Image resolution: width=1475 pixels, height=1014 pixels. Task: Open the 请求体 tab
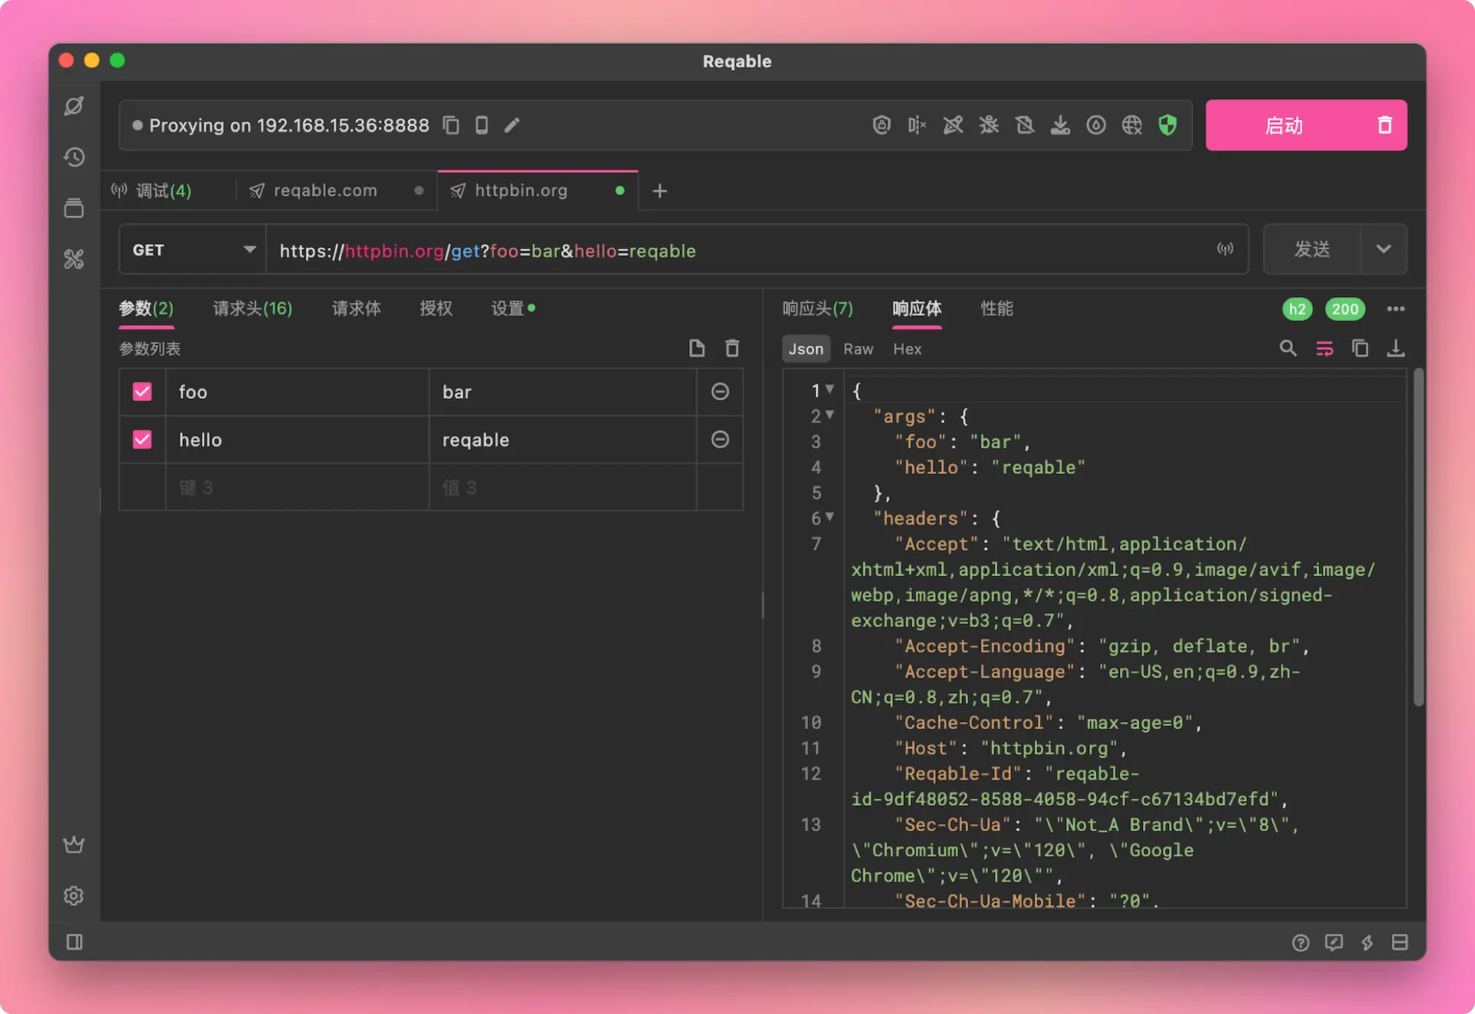[x=356, y=309]
